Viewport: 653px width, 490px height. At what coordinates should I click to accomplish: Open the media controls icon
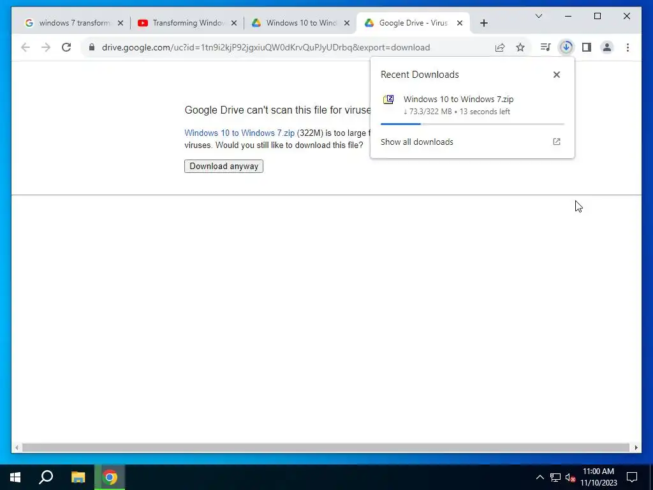[x=545, y=47]
